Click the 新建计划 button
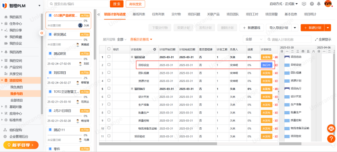 pyautogui.click(x=313, y=28)
